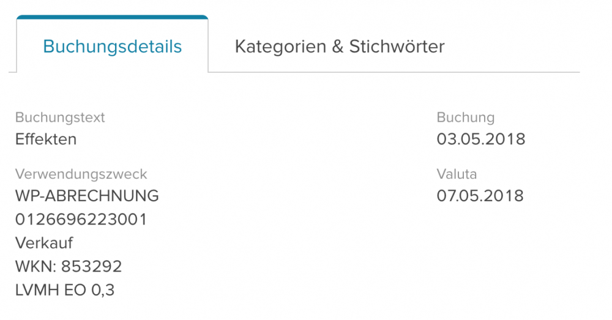Select booking date 03.05.2018
This screenshot has width=612, height=320.
pos(480,139)
